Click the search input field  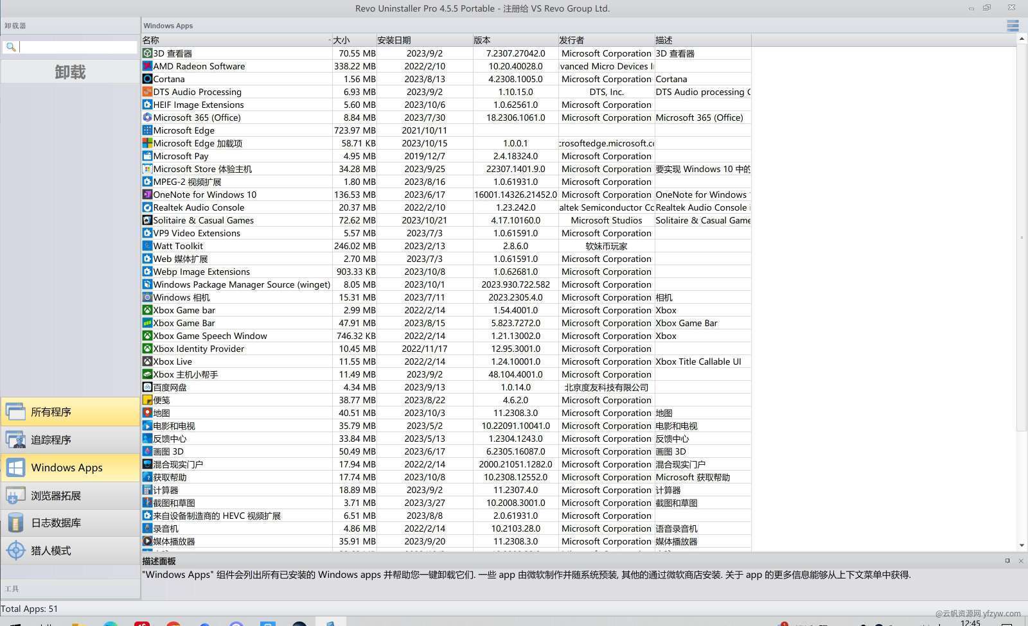point(78,47)
